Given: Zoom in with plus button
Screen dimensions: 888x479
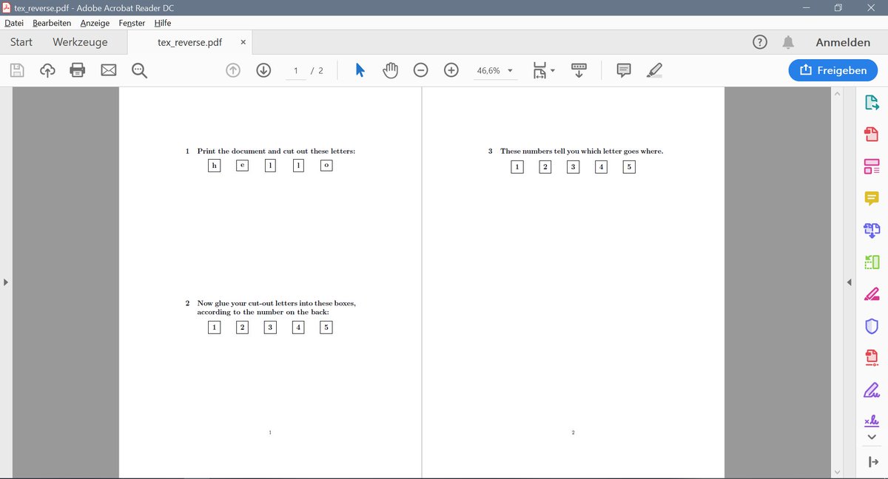Looking at the screenshot, I should pyautogui.click(x=451, y=70).
